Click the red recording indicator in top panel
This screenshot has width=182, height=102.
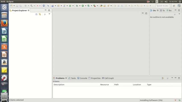coord(148,1)
